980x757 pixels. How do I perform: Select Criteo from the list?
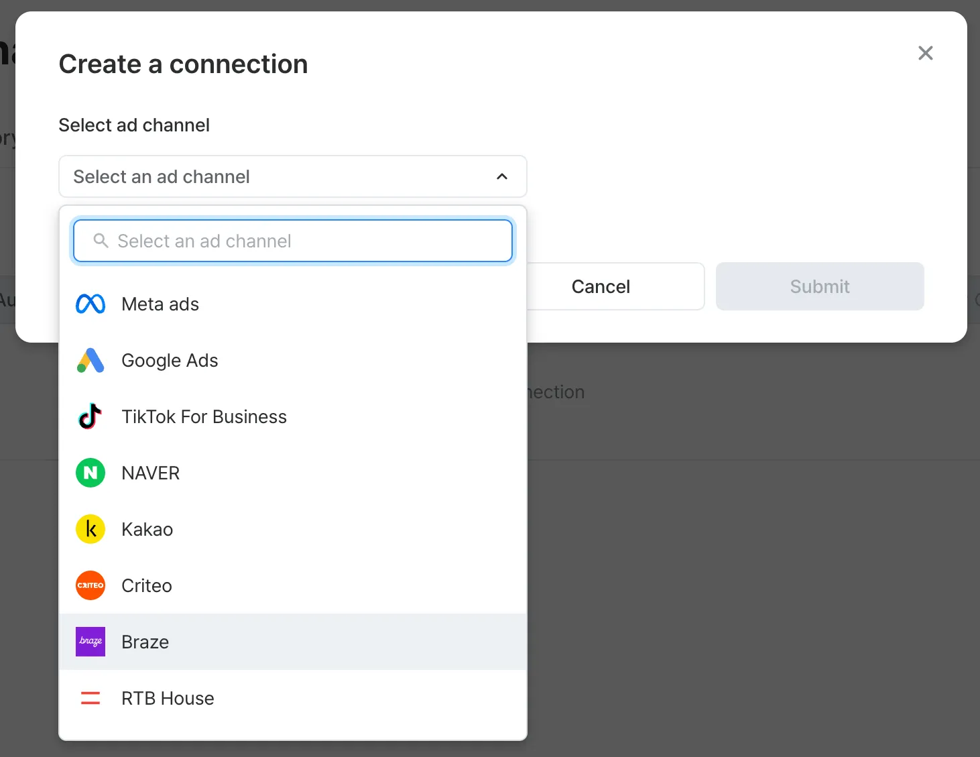coord(293,585)
